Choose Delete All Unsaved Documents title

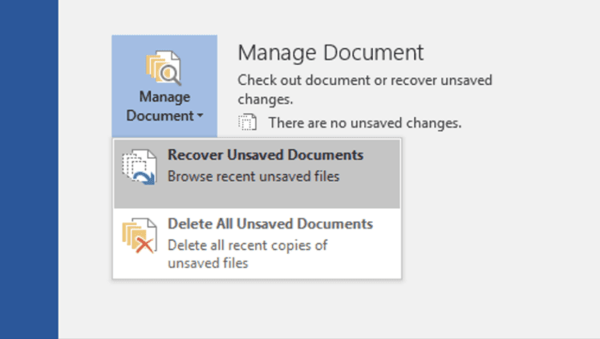pos(270,224)
